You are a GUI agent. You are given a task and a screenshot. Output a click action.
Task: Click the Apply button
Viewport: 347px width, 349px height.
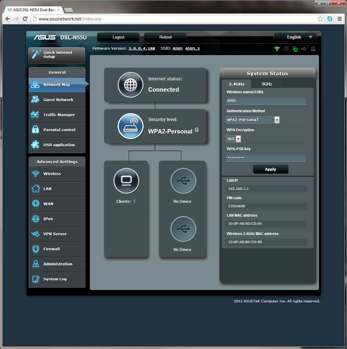[x=270, y=169]
